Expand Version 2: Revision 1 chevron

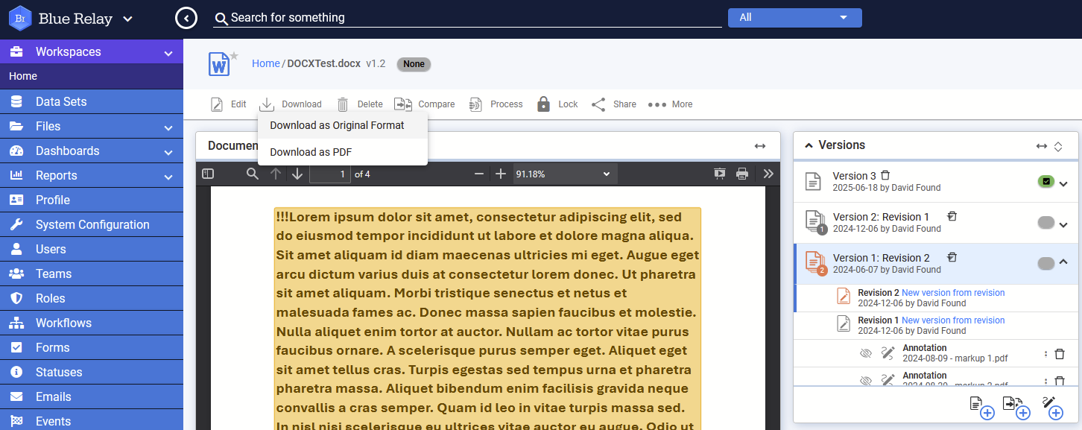click(x=1063, y=224)
